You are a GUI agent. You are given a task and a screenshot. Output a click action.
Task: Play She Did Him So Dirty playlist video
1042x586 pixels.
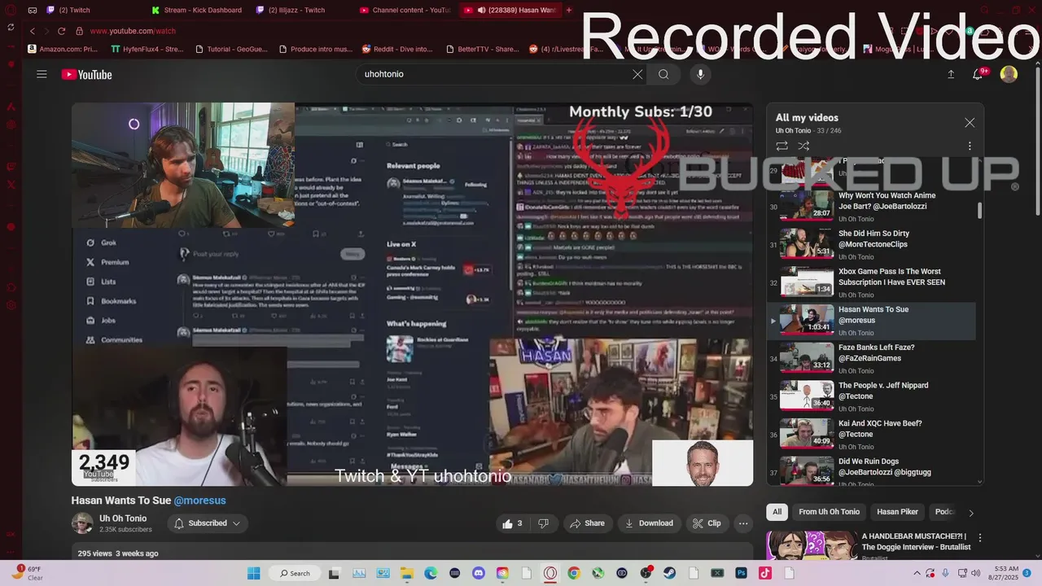[872, 244]
